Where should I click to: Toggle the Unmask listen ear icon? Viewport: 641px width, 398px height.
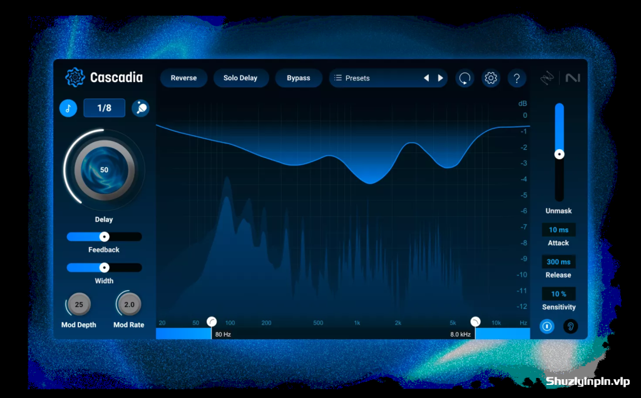pyautogui.click(x=571, y=327)
